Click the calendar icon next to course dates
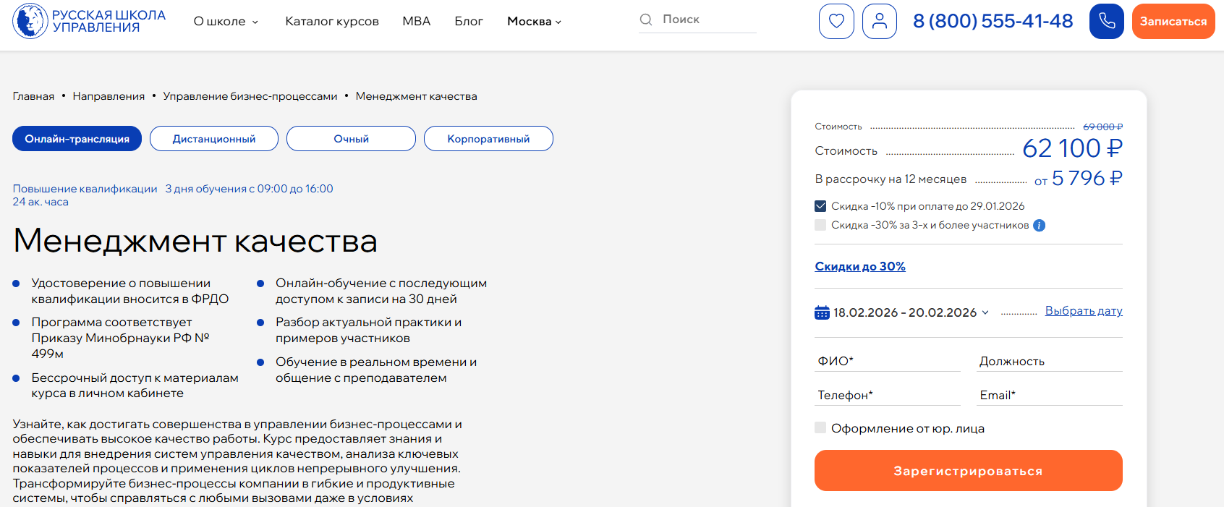This screenshot has width=1224, height=507. click(822, 312)
